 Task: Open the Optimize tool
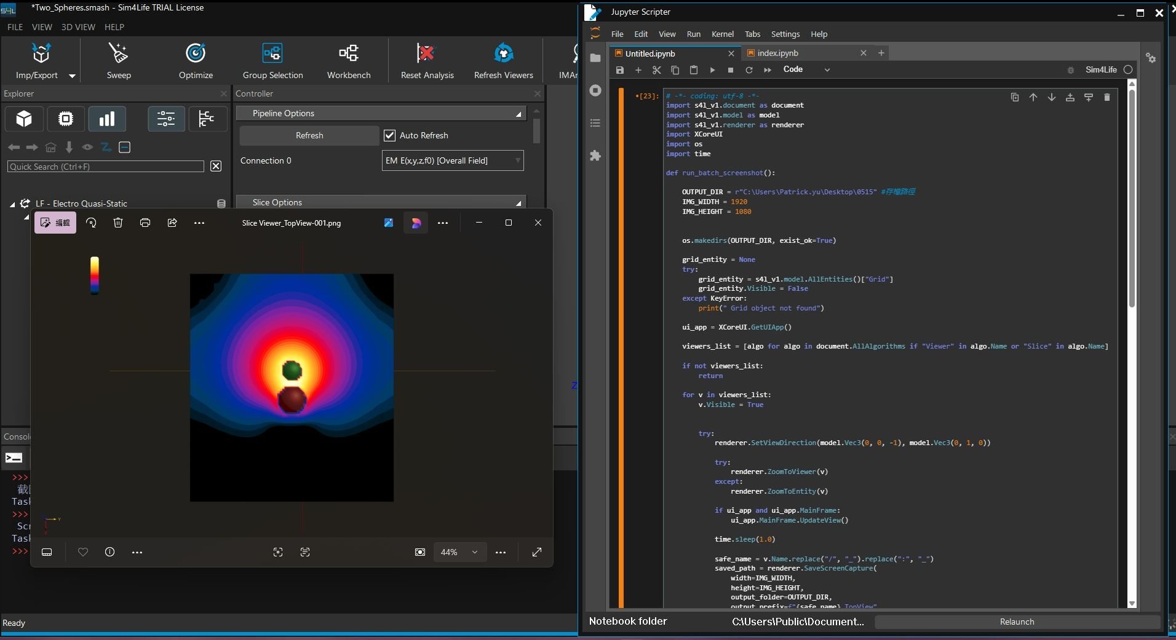(196, 54)
